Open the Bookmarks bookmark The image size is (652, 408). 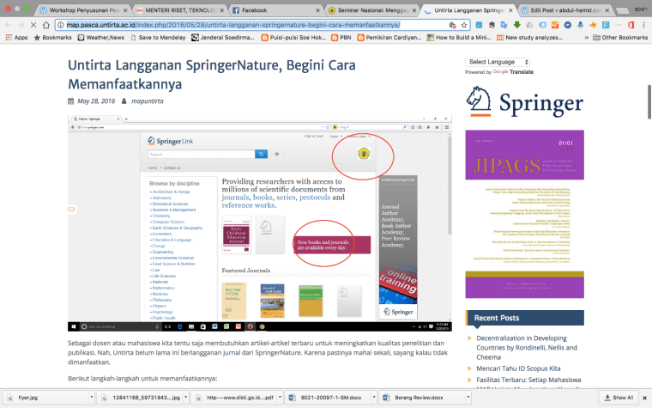(x=52, y=38)
